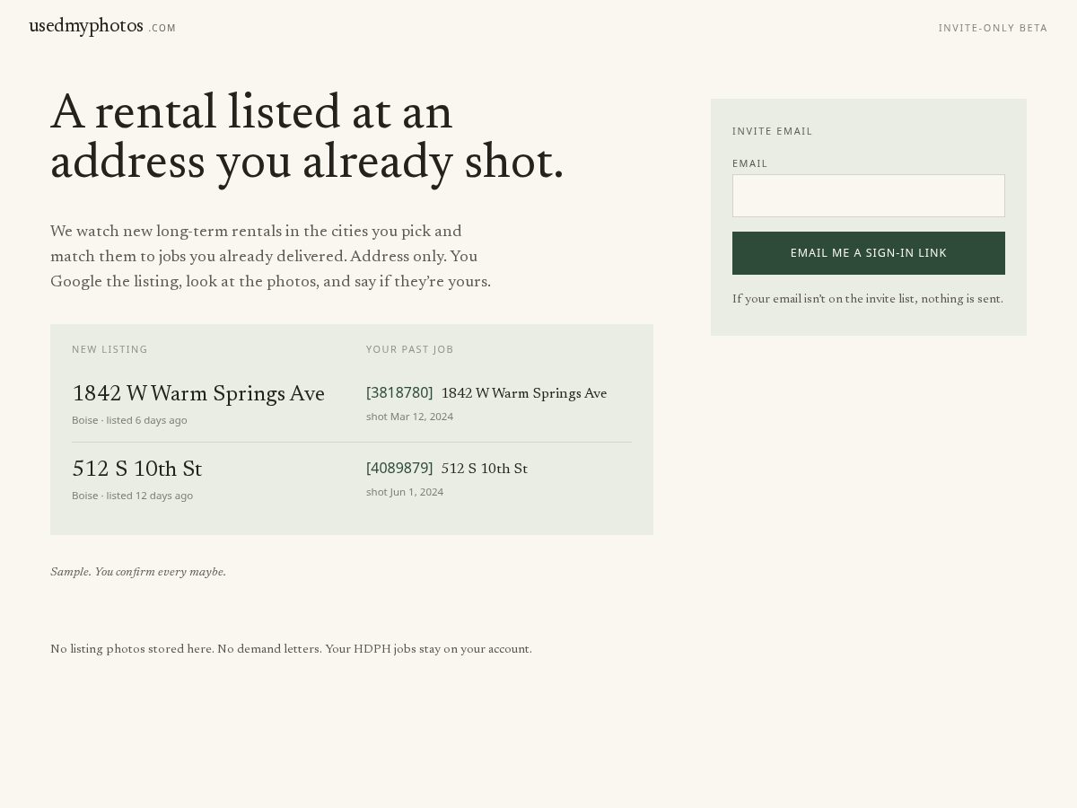Click the 1842 W Warm Springs Ave new listing
The image size is (1077, 808).
pos(198,393)
